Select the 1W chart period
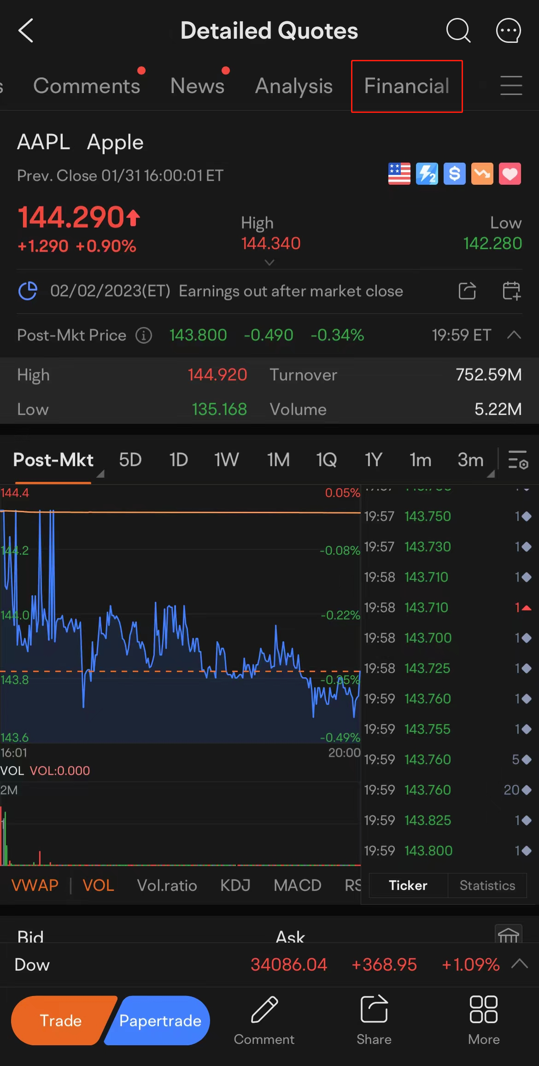Viewport: 539px width, 1066px height. (226, 460)
